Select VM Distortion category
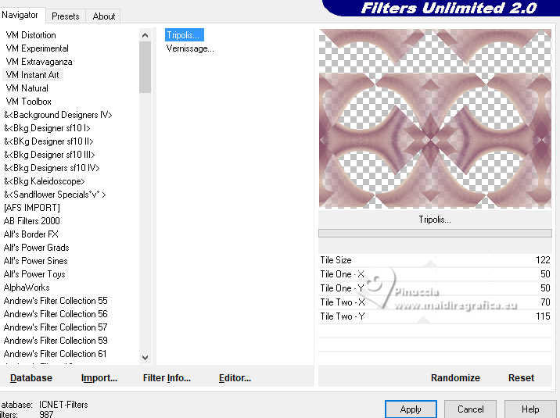Image resolution: width=560 pixels, height=418 pixels. 31,35
